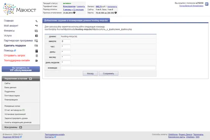Click the час input field
Viewport: 210px width, 140px height.
(x=66, y=46)
